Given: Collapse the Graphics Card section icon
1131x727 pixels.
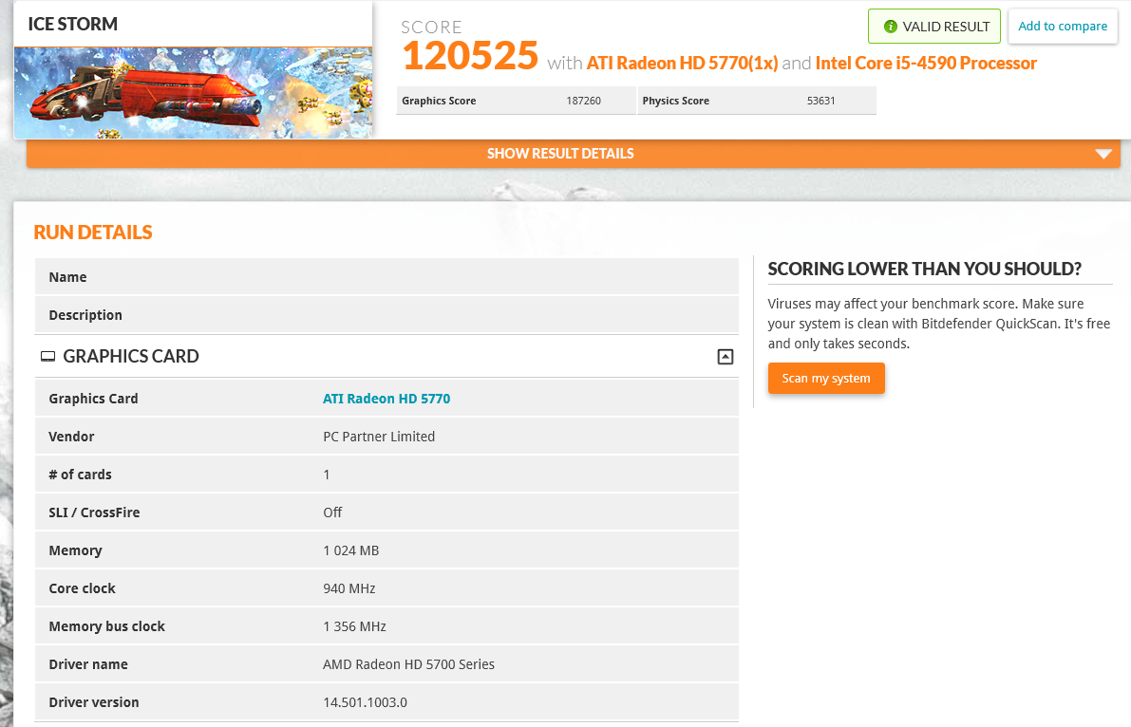Looking at the screenshot, I should [x=726, y=356].
